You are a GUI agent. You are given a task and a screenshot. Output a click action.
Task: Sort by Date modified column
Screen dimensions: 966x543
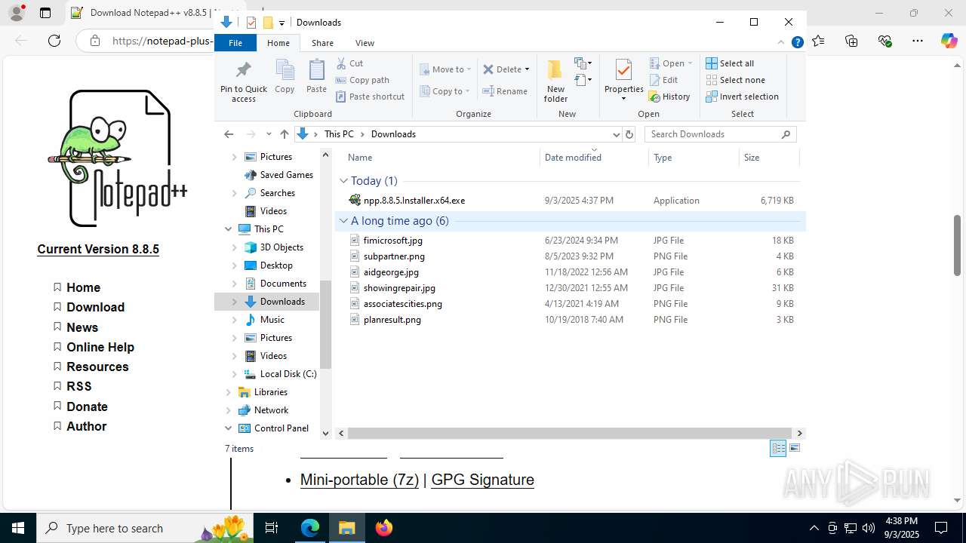pyautogui.click(x=594, y=157)
